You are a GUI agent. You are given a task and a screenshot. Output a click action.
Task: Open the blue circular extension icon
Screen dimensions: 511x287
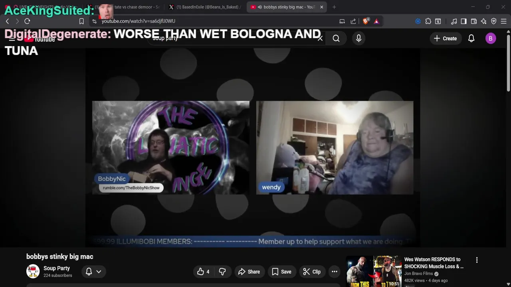(418, 21)
